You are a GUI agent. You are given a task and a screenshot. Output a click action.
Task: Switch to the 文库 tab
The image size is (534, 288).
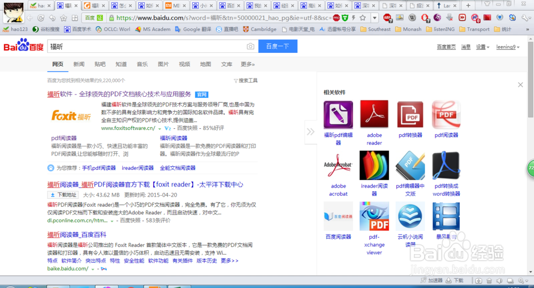pyautogui.click(x=226, y=64)
